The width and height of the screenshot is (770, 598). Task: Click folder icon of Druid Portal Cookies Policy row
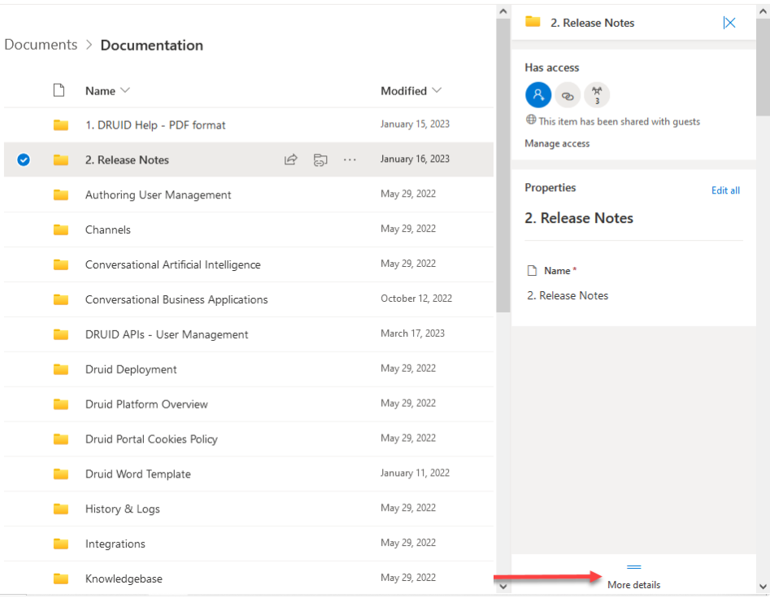(61, 439)
